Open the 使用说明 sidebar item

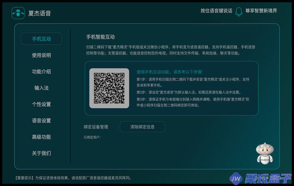42,55
